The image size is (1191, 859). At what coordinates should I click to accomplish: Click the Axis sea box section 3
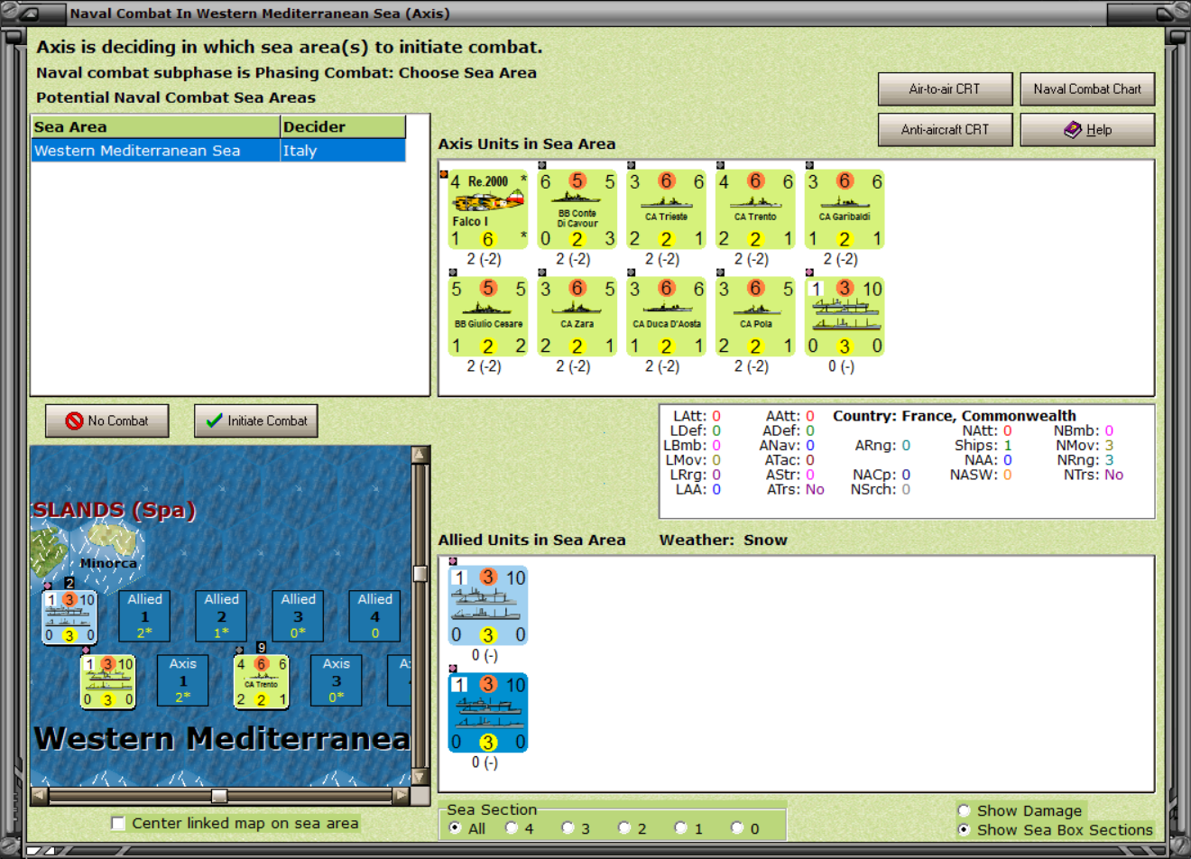pyautogui.click(x=337, y=680)
